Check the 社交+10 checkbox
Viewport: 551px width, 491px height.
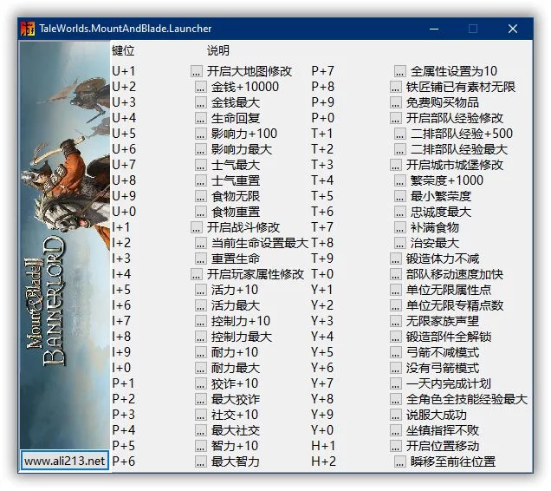[201, 415]
